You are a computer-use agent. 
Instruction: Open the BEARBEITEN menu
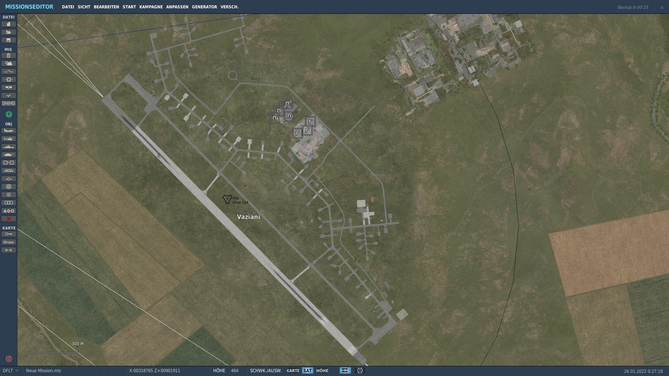(x=106, y=7)
